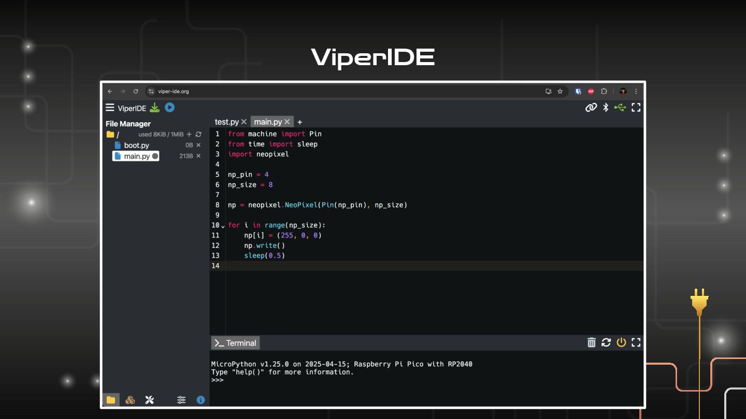746x419 pixels.
Task: Close the test.py editor tab
Action: [244, 122]
